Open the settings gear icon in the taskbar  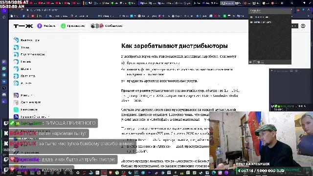[x=78, y=173]
